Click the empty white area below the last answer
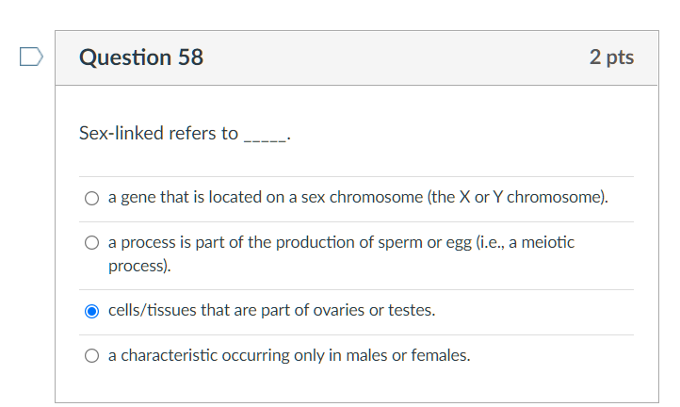The width and height of the screenshot is (680, 407). pos(358,386)
